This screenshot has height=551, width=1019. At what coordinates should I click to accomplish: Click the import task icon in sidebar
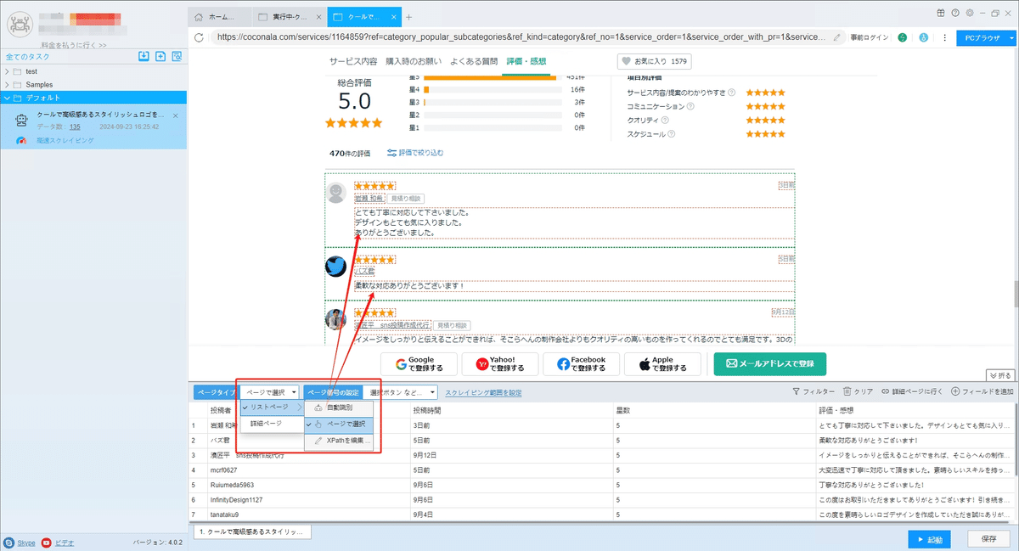(x=144, y=56)
